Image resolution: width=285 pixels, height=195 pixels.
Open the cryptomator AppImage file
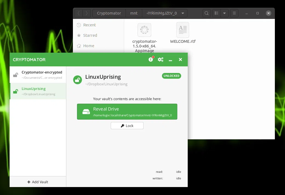pos(144,30)
